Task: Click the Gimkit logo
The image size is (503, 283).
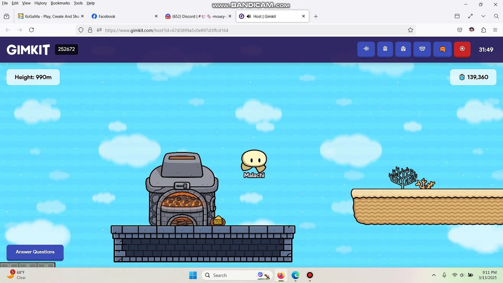Action: tap(28, 50)
